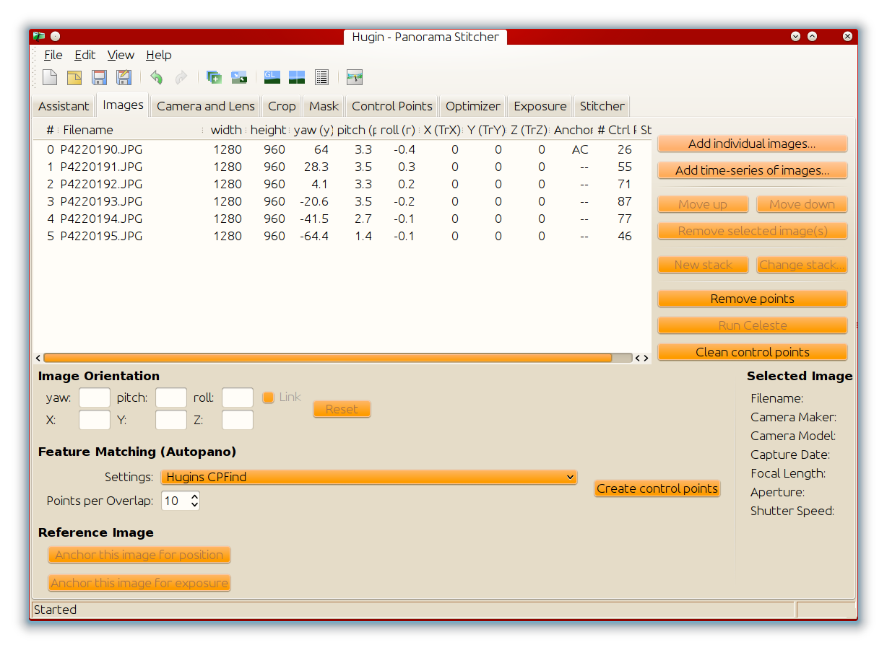
Task: Click the last toolbar icon after the list icon
Action: coord(354,77)
